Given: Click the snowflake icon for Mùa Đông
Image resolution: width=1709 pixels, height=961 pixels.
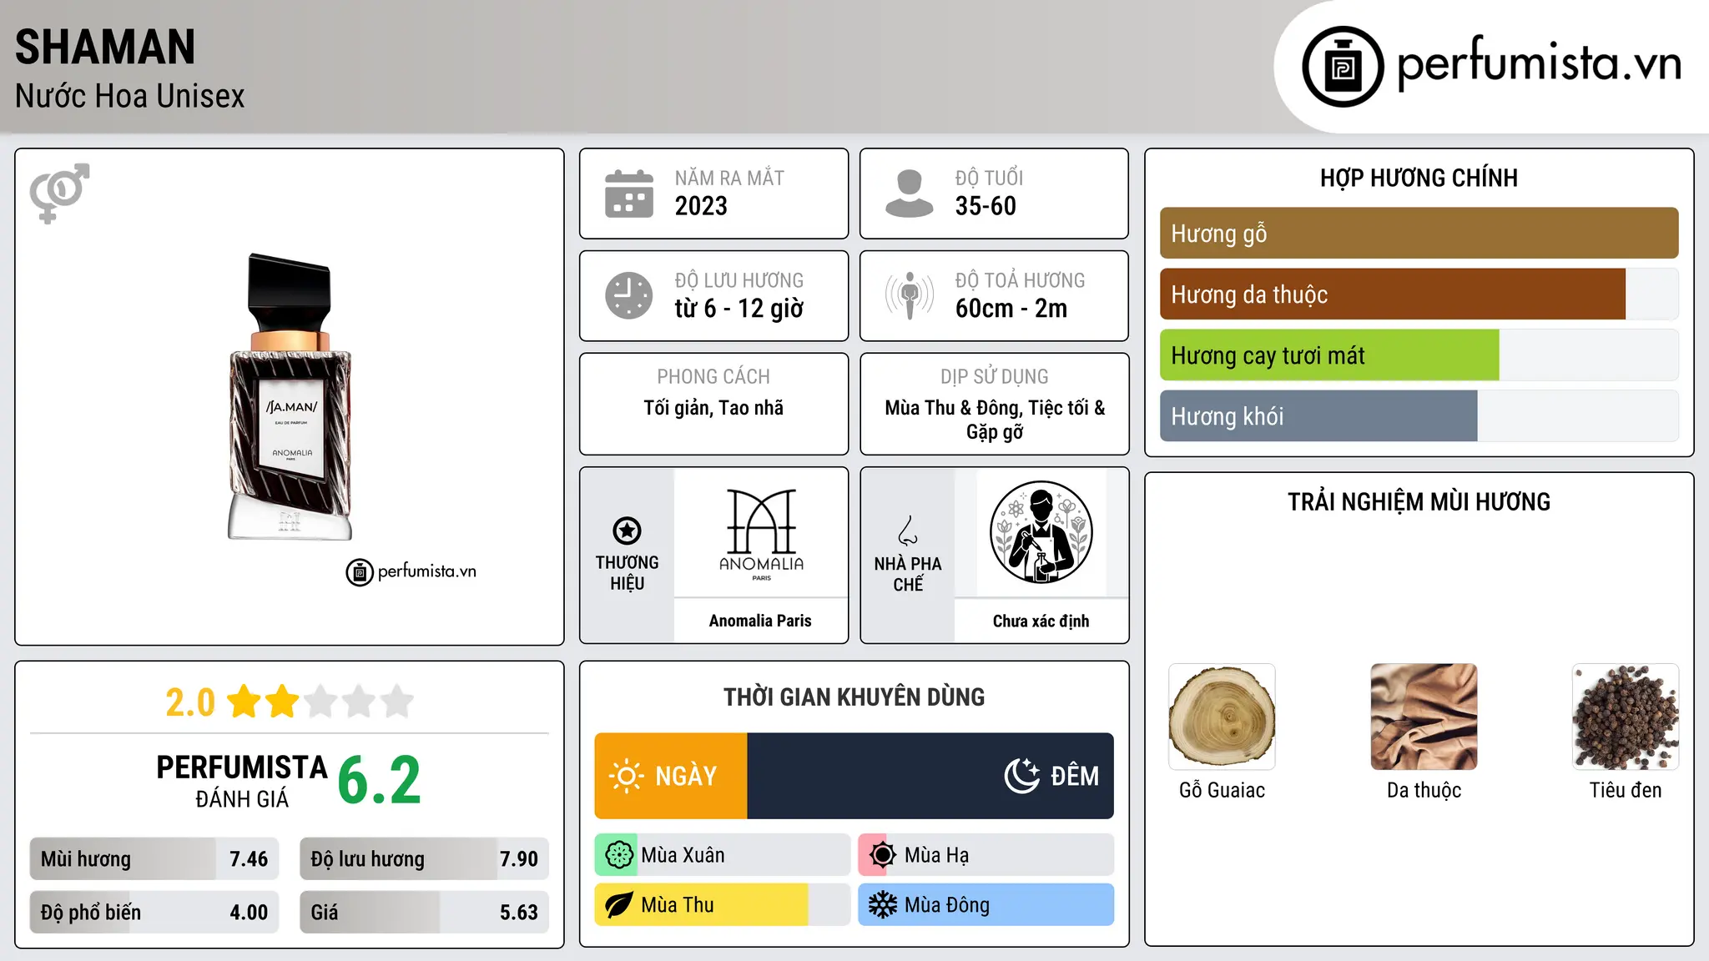Looking at the screenshot, I should pos(882,905).
